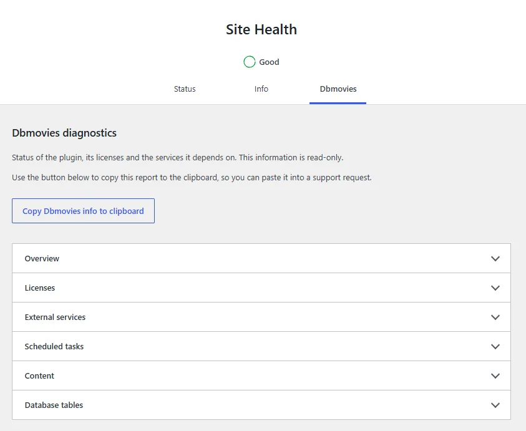
Task: Click the "Use the button below" instruction text
Action: 192,177
